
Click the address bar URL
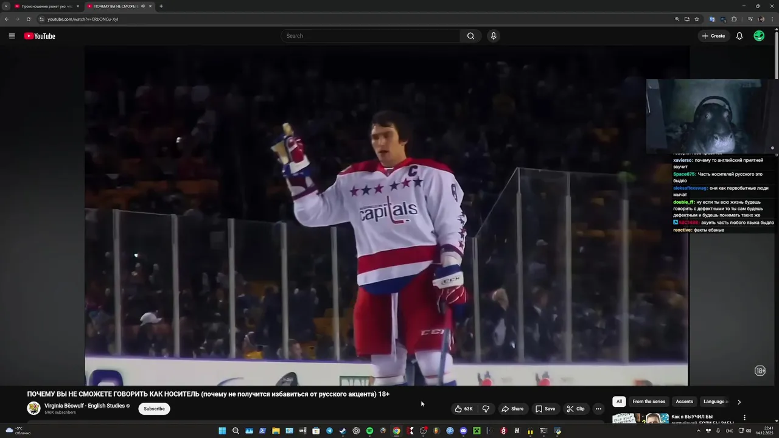(83, 19)
